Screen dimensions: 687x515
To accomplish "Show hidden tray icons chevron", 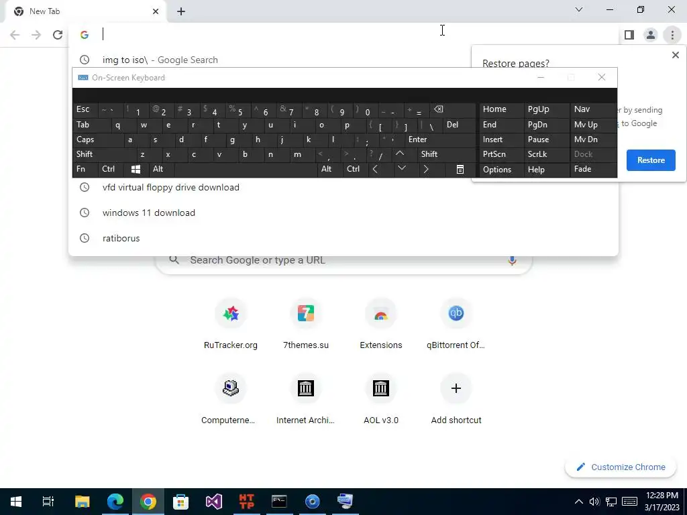I will pyautogui.click(x=578, y=502).
